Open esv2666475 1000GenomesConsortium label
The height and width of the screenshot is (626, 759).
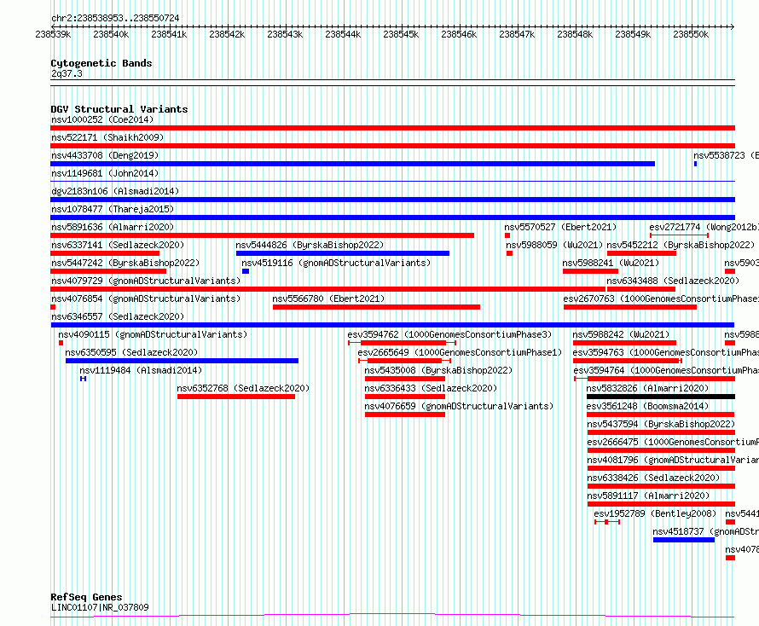[673, 442]
